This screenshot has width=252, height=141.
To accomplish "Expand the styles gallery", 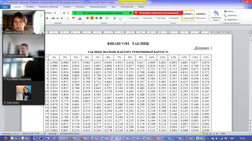I will tap(209, 19).
